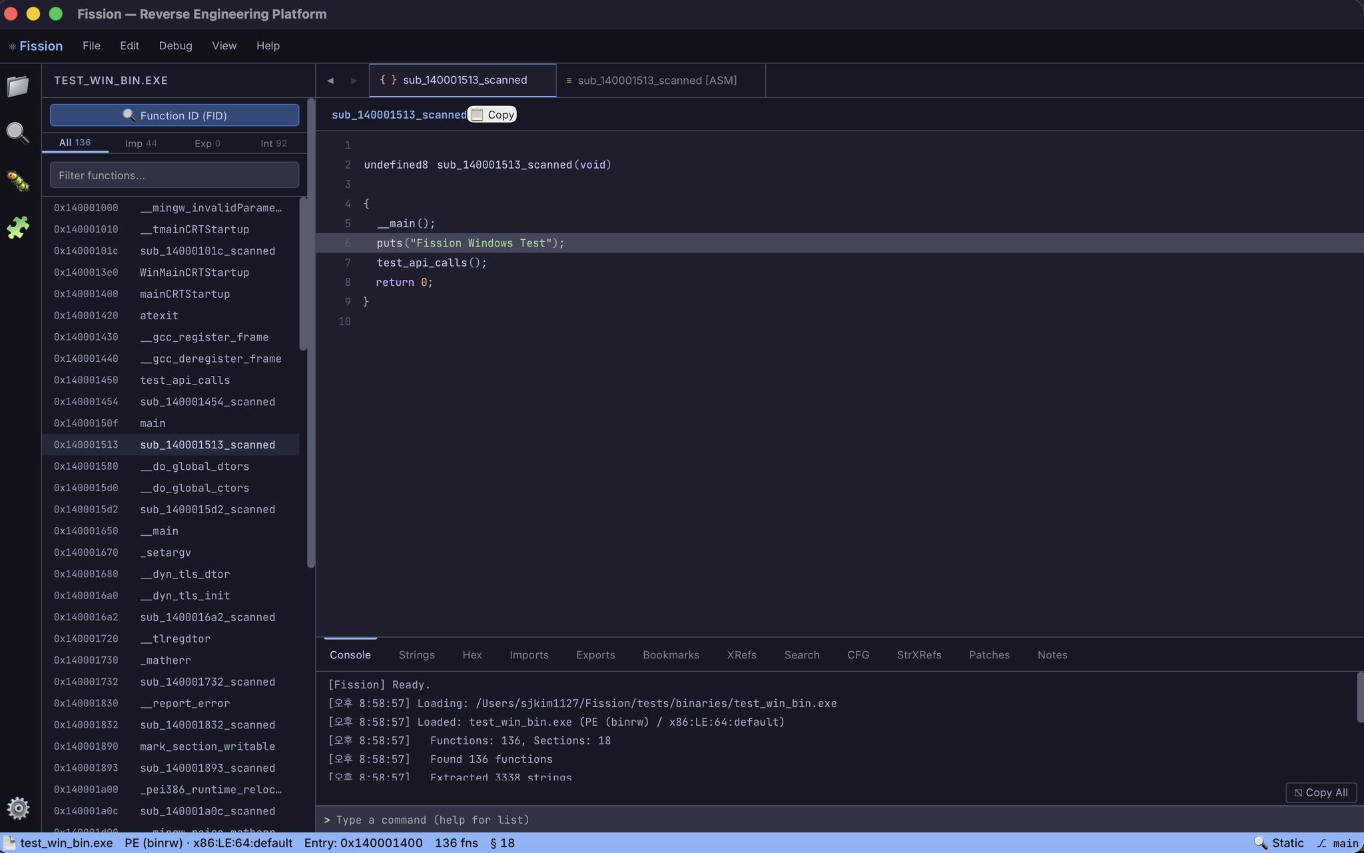1364x853 pixels.
Task: Open the View menu
Action: [224, 46]
